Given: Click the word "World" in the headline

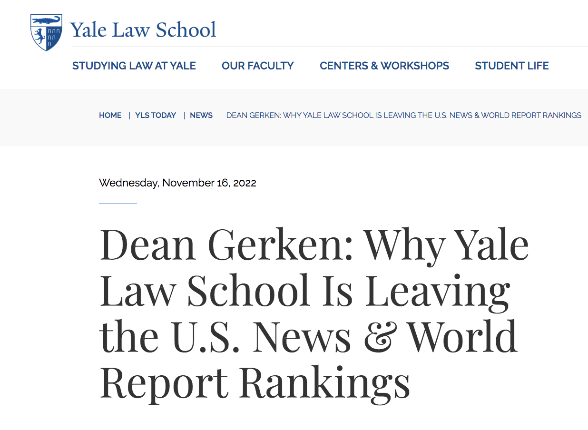Looking at the screenshot, I should tap(462, 336).
